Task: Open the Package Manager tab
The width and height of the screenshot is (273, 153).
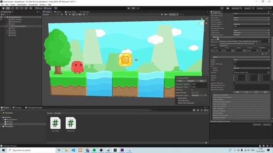Action: tap(34, 108)
